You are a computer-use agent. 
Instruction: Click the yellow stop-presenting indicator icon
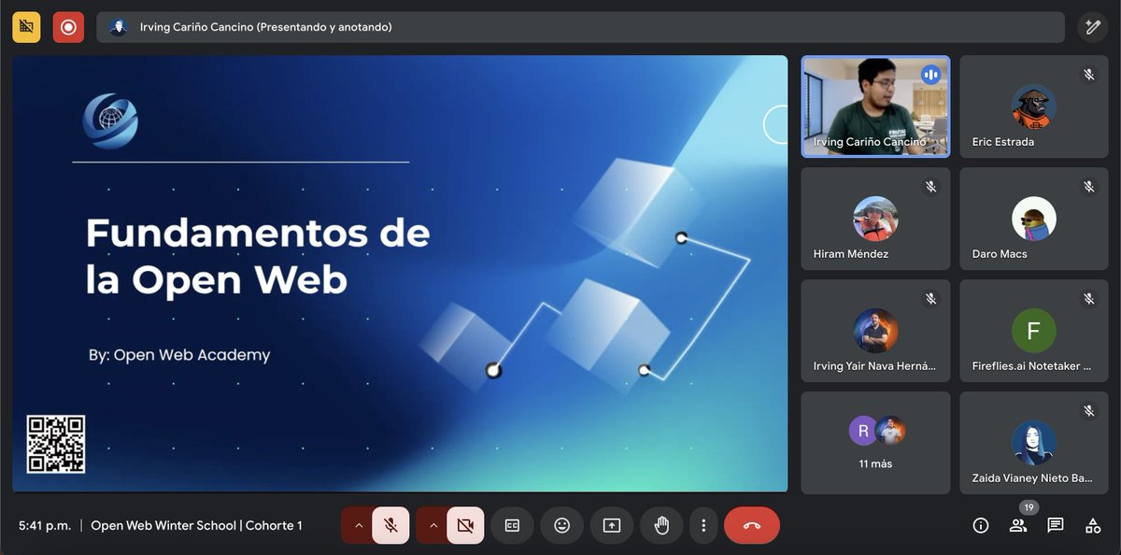point(26,27)
